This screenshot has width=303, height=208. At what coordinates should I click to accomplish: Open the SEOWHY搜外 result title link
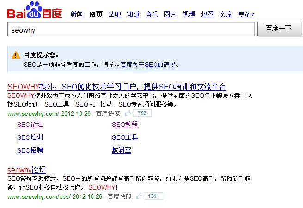tap(117, 87)
